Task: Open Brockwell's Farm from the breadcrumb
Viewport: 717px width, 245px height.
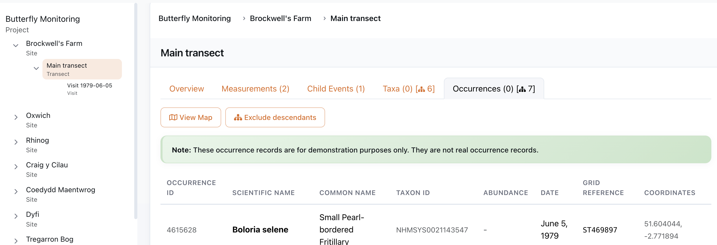Action: click(x=280, y=18)
